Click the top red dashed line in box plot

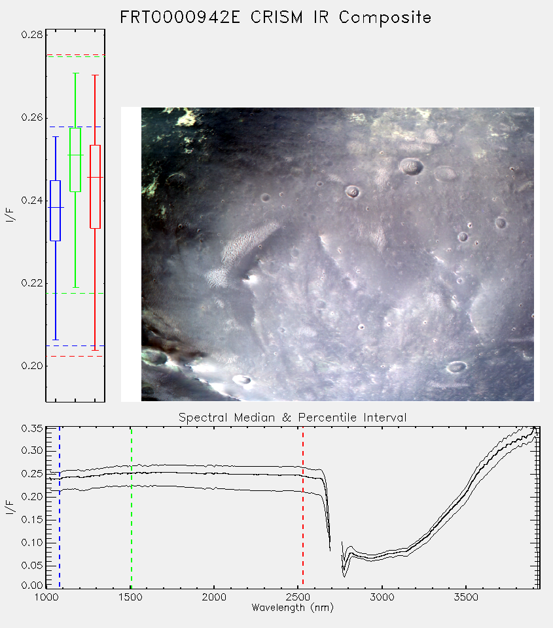coord(75,55)
